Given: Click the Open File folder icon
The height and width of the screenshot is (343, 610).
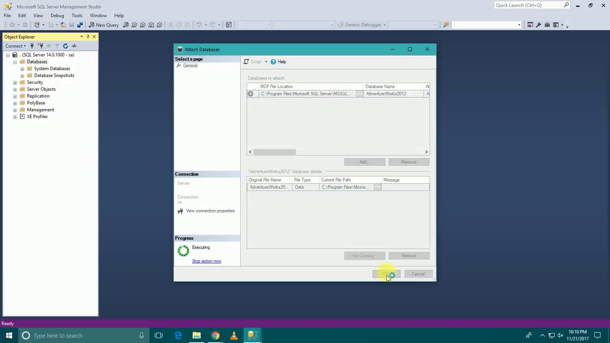Looking at the screenshot, I should click(62, 25).
